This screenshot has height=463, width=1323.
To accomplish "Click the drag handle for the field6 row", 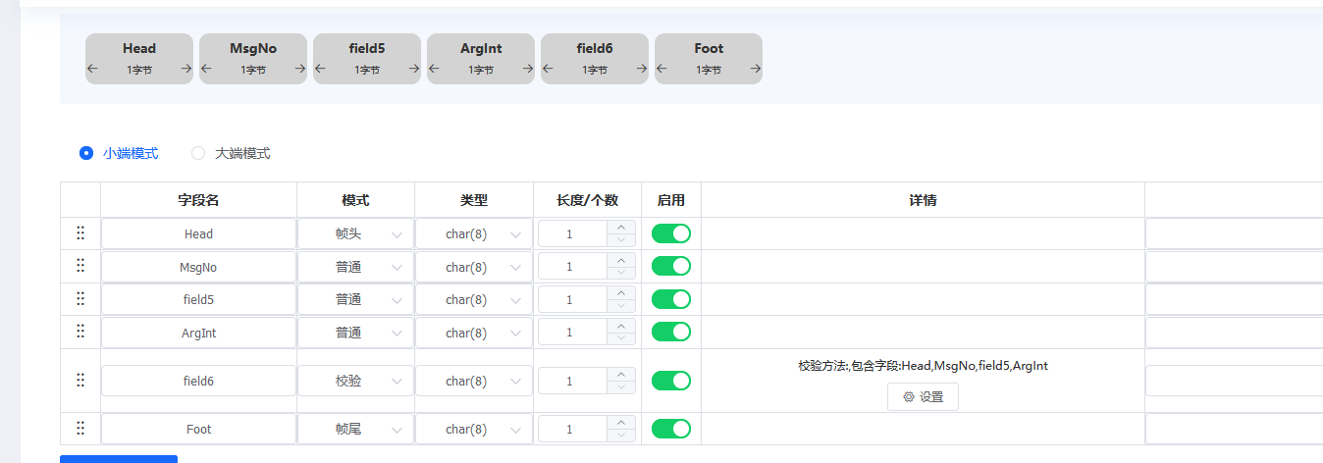I will pyautogui.click(x=80, y=381).
